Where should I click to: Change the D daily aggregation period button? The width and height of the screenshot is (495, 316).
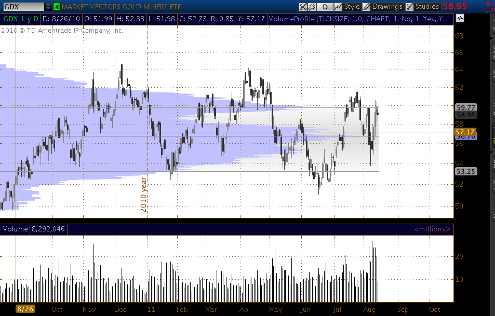(x=325, y=7)
